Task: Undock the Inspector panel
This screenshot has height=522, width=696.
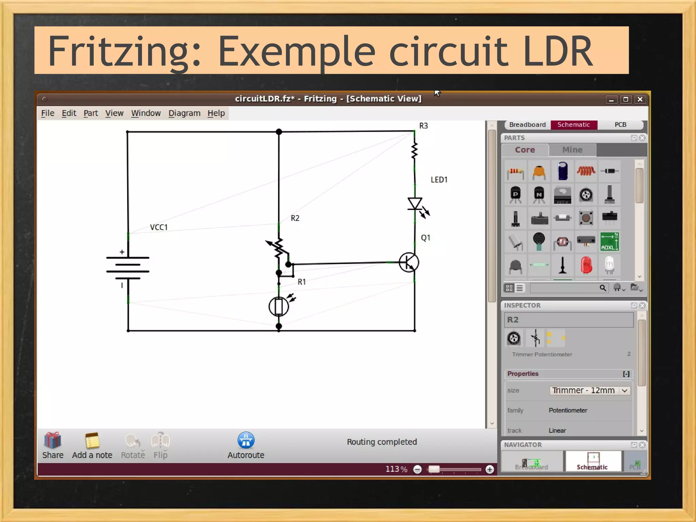Action: tap(634, 306)
